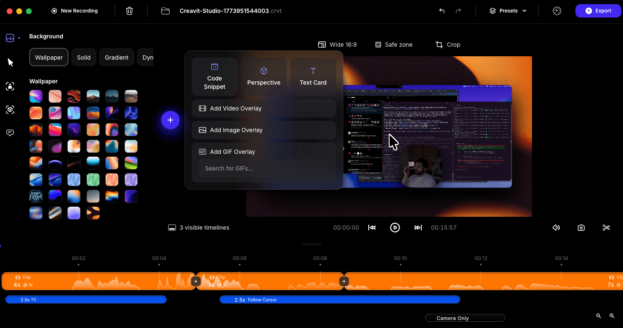
Task: Take a snapshot with the camera icon
Action: (581, 227)
